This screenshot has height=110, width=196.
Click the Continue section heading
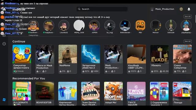(x=19, y=42)
